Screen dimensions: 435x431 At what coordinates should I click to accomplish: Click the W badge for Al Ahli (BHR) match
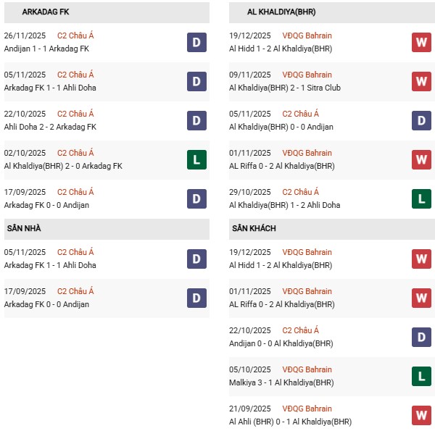point(421,415)
